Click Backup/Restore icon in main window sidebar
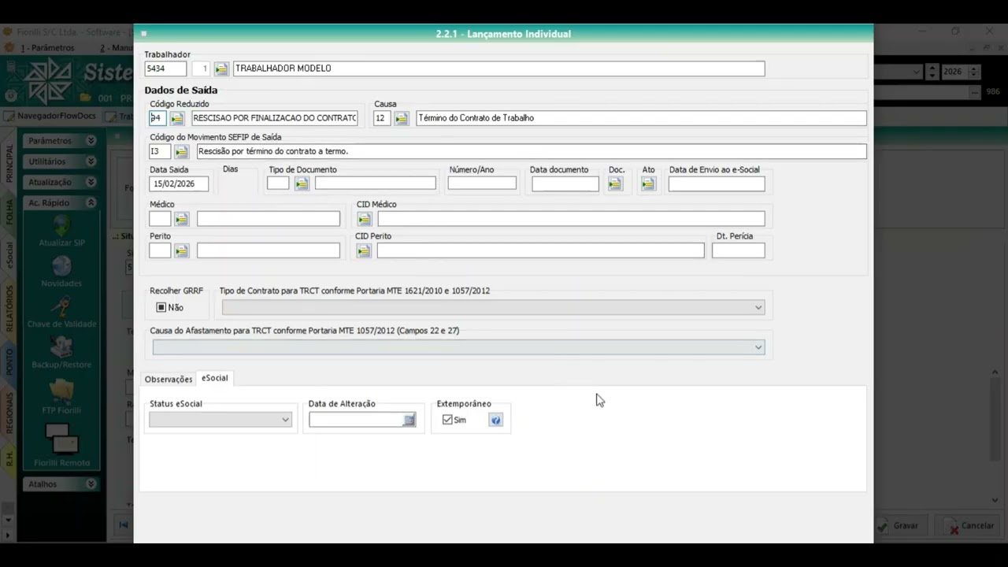This screenshot has height=567, width=1008. pos(61,348)
